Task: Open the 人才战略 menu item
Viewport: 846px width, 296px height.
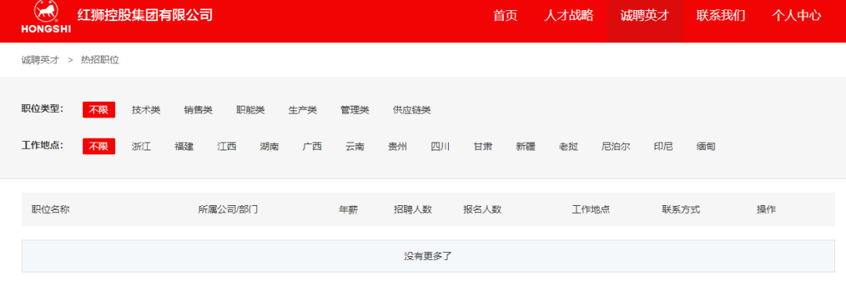Action: tap(569, 16)
